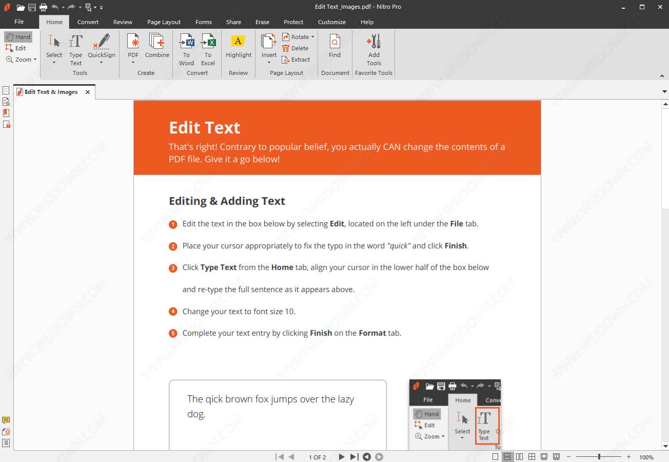Open the Page Layout tab

(x=164, y=22)
